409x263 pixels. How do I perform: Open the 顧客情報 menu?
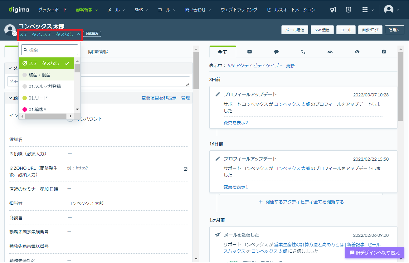point(87,10)
